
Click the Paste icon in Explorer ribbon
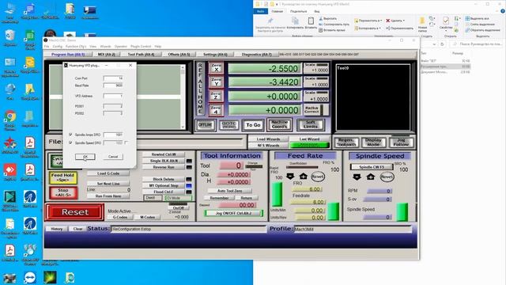pos(311,23)
